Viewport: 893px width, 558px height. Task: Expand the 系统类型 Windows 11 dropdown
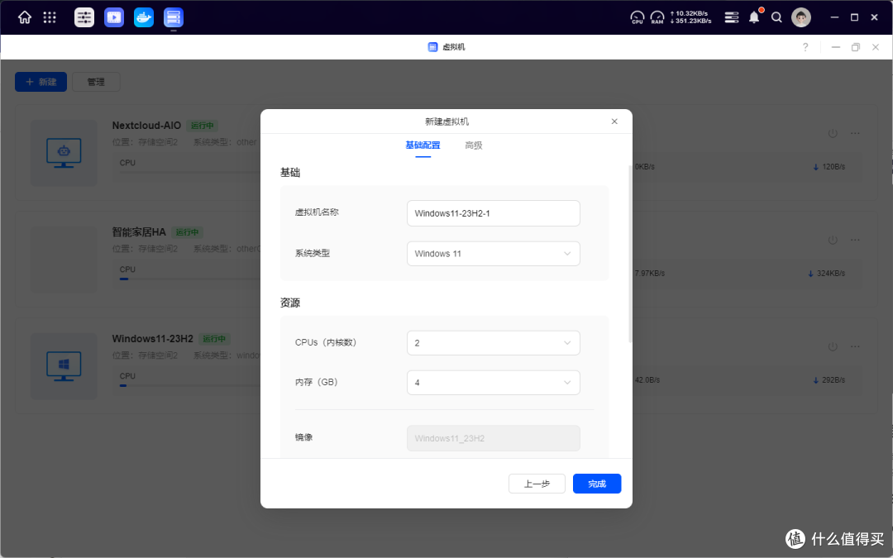(x=493, y=254)
